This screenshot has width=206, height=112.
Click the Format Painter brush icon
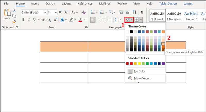(x=14, y=22)
